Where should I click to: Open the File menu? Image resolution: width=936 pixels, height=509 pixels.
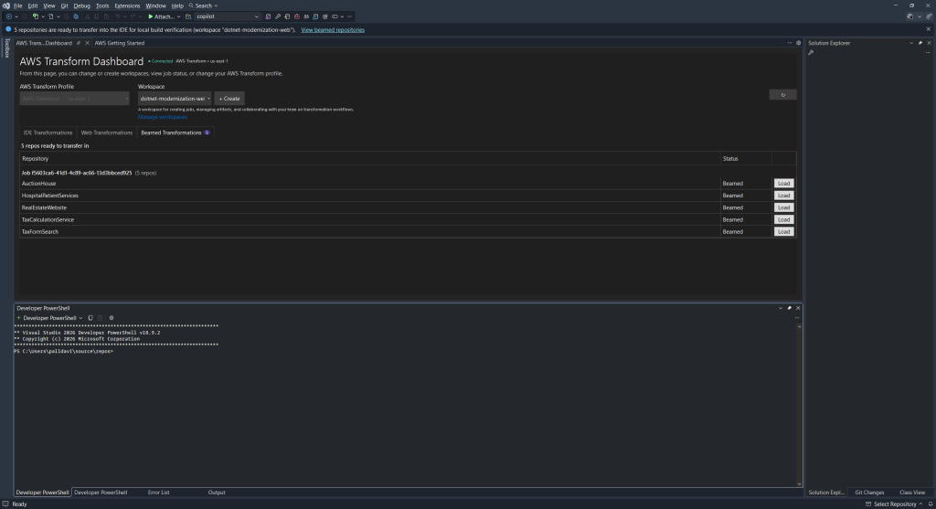click(18, 5)
